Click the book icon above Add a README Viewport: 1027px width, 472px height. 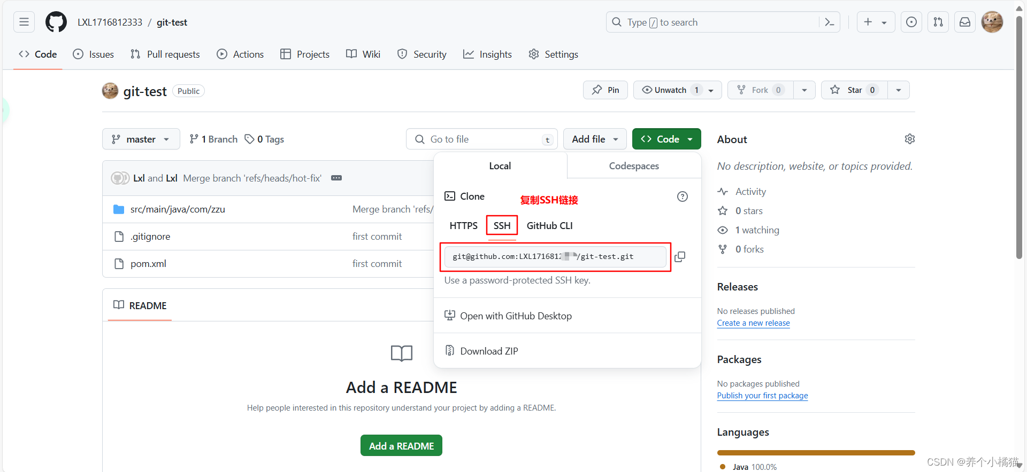[x=402, y=353]
